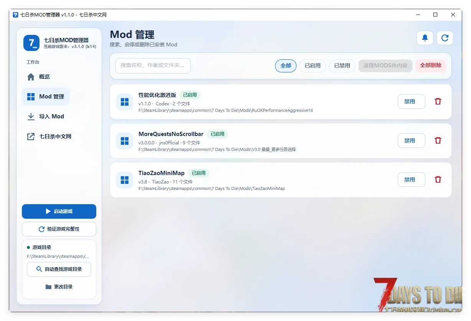This screenshot has width=471, height=321.
Task: Open the 七日杀中文网 external link
Action: coord(49,136)
